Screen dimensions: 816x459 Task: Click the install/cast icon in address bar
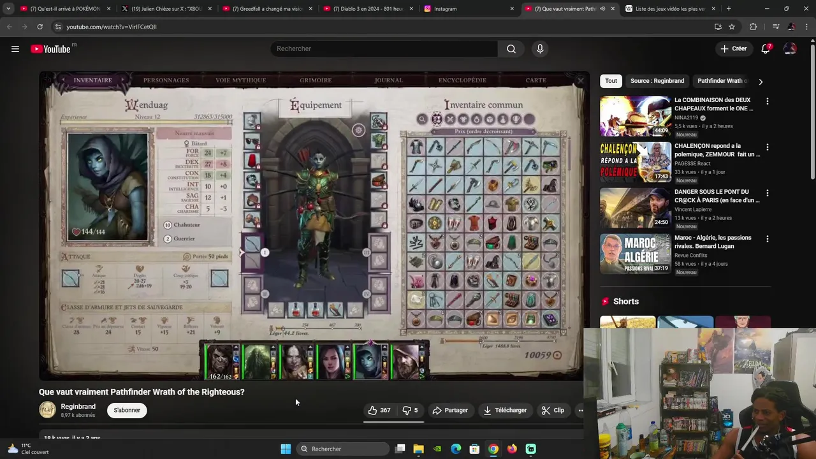coord(718,27)
